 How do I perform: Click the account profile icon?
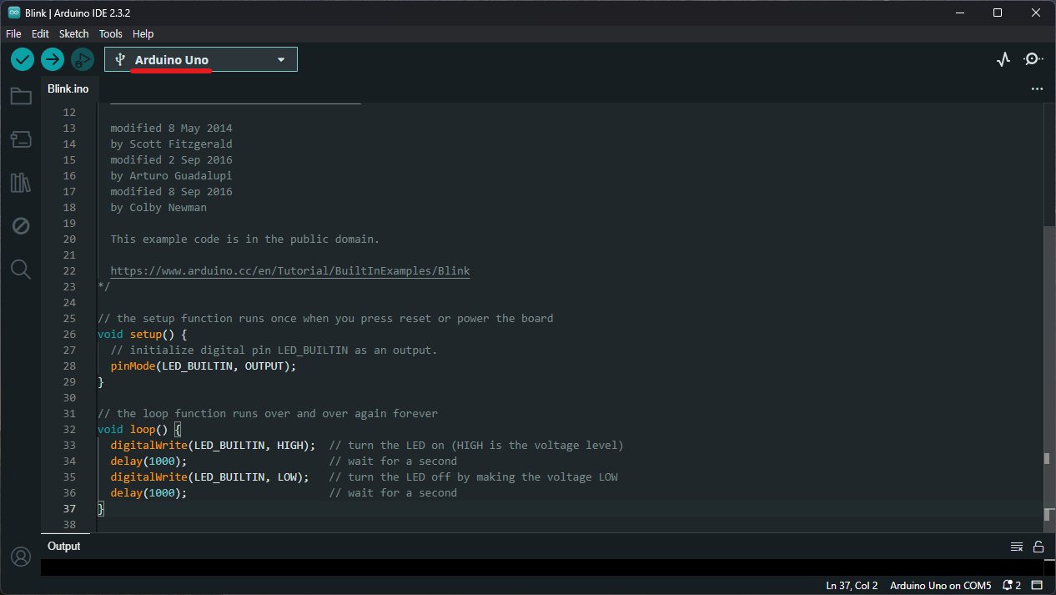20,557
